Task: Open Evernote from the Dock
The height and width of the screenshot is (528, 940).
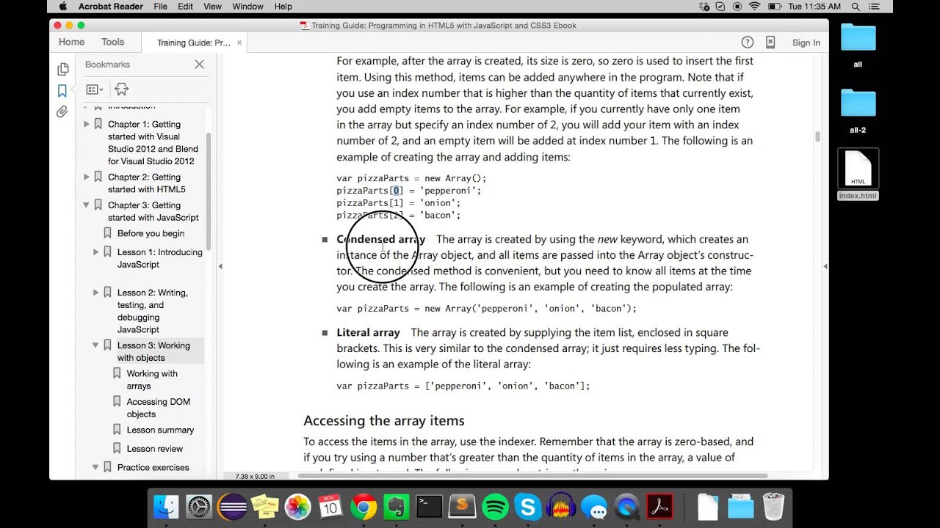Action: coord(397,506)
